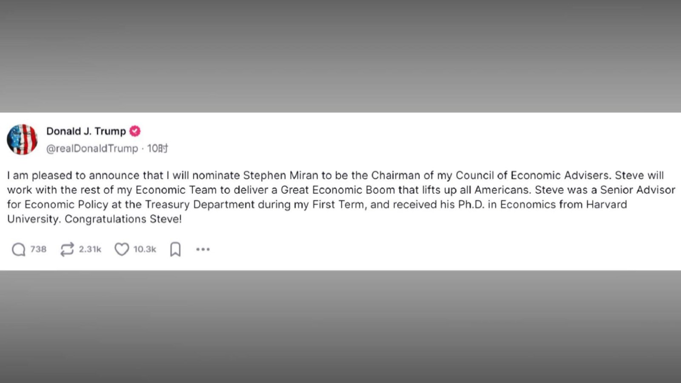681x383 pixels.
Task: Click the closing Congratulations Steve! text
Action: 123,219
